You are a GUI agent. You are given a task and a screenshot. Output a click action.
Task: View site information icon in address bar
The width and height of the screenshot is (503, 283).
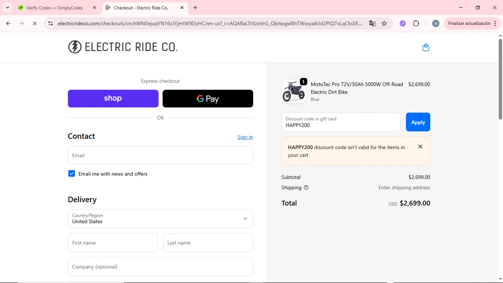[x=51, y=23]
